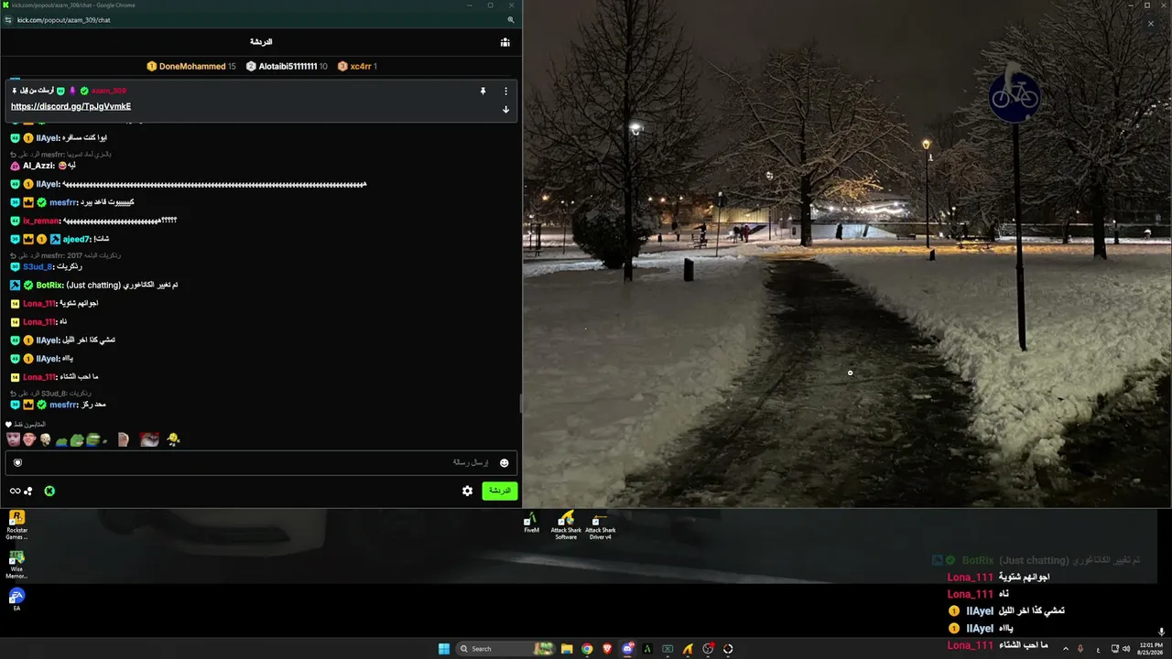Click BotRix username in chat

click(x=49, y=285)
